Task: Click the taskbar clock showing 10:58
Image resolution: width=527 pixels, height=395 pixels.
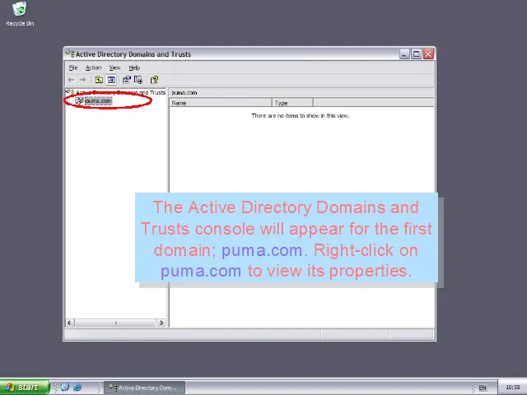Action: [512, 388]
